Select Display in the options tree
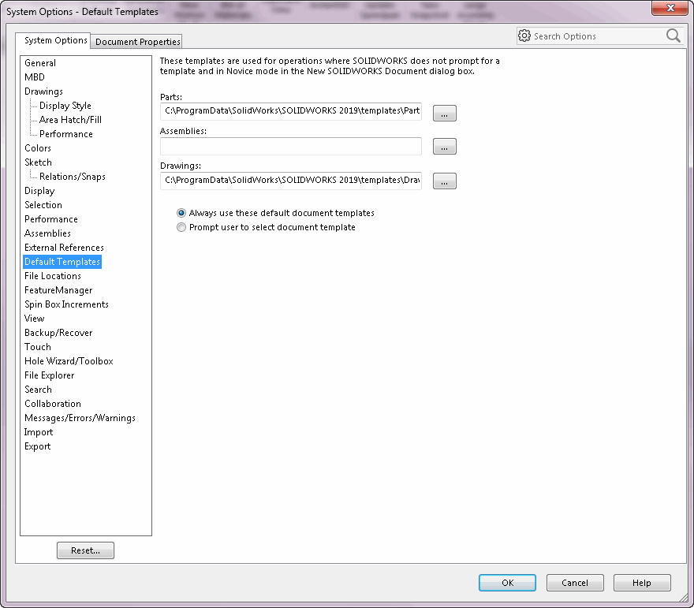Viewport: 694px width, 608px height. click(x=39, y=191)
